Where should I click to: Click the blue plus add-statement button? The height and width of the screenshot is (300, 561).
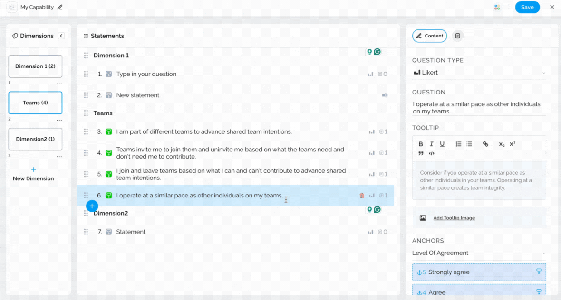92,206
